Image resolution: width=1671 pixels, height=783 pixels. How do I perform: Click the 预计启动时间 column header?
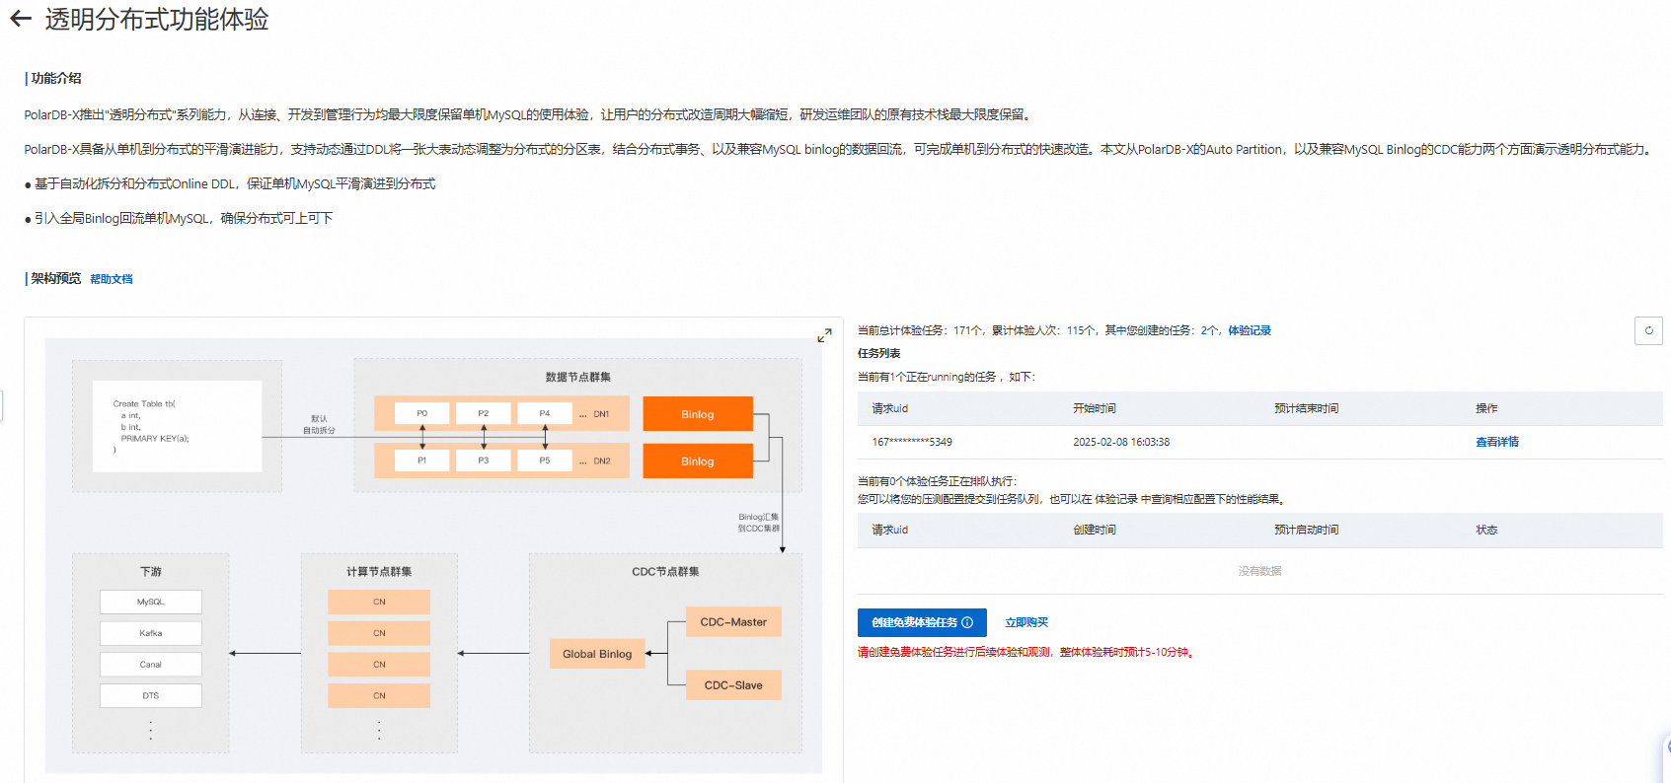point(1307,530)
